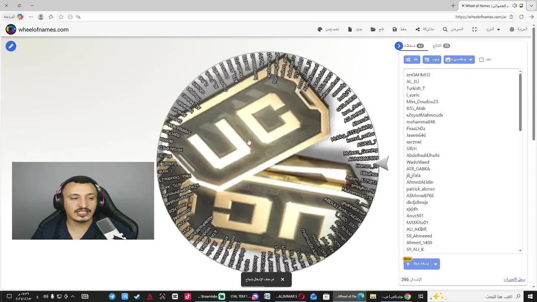Open Telegram from the taskbar
Screen dimensions: 537x302
pos(112,297)
